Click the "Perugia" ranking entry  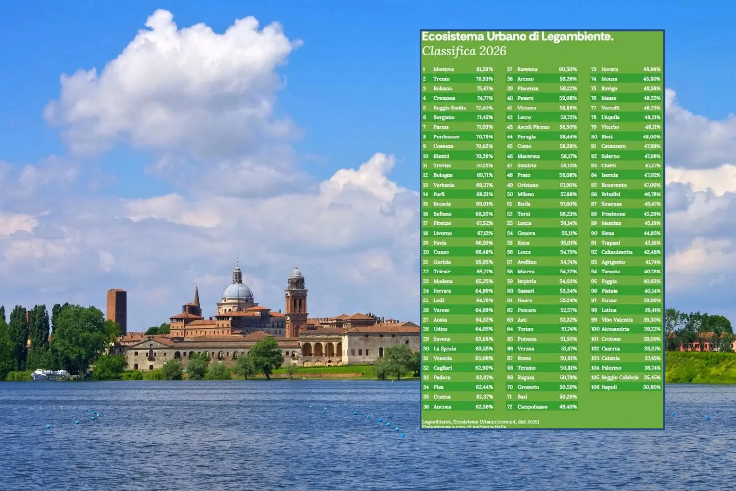click(526, 136)
